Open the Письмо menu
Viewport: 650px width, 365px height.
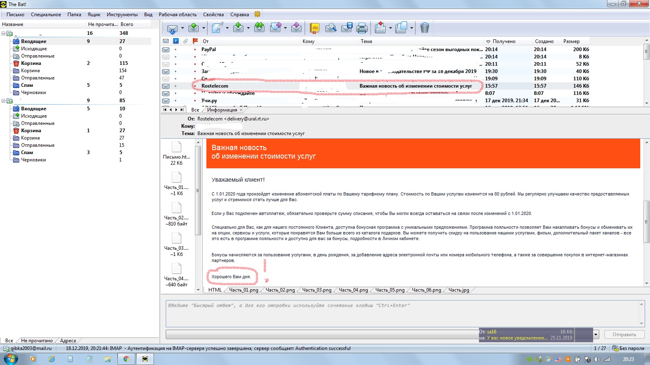coord(15,15)
